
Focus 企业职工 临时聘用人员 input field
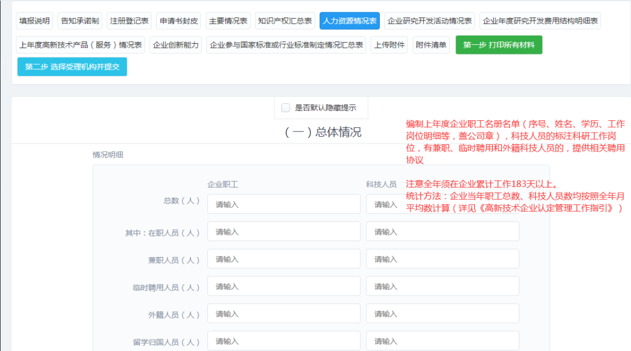pos(284,286)
